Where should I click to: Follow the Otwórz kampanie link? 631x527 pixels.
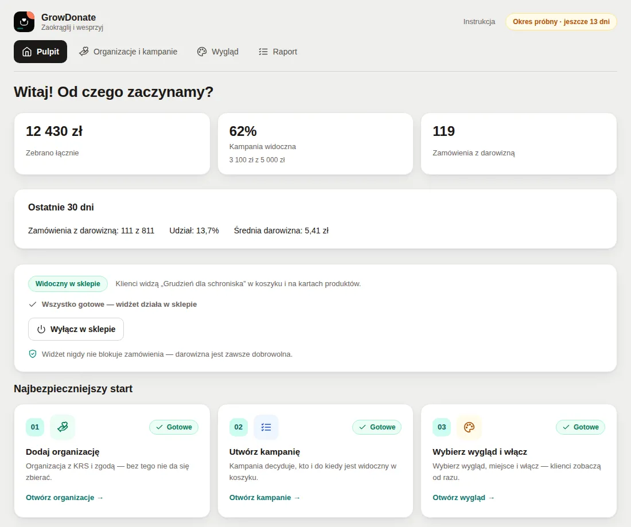click(265, 498)
